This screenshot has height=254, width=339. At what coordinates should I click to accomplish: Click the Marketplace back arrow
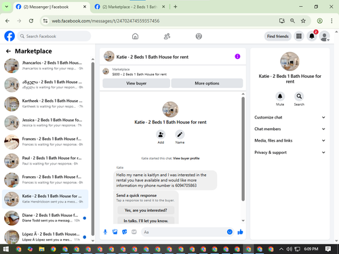(8, 51)
